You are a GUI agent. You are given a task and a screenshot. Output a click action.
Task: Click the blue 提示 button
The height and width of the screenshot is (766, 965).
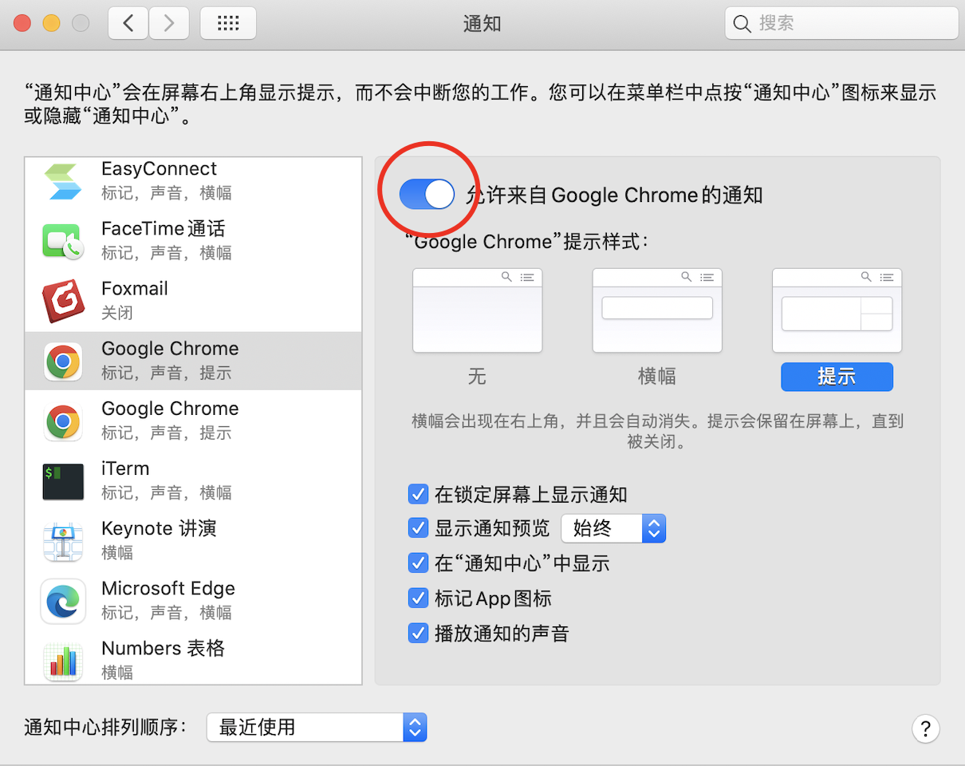[x=837, y=377]
